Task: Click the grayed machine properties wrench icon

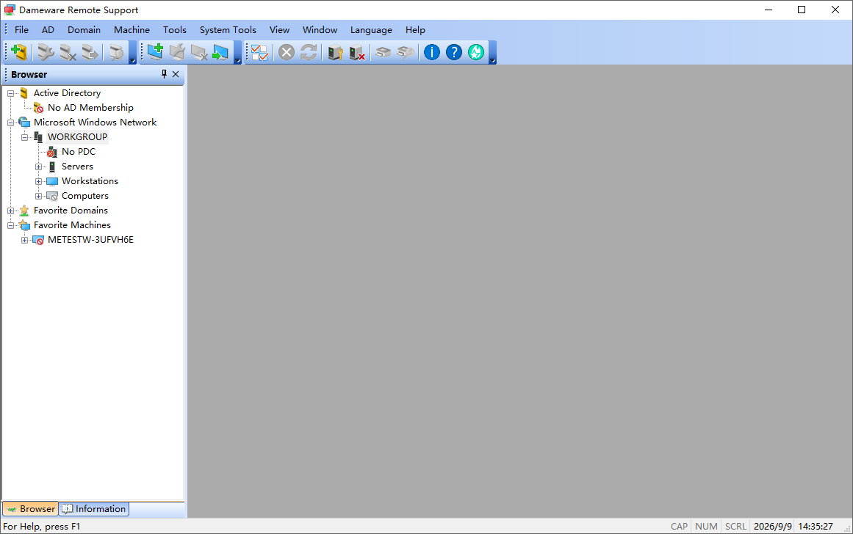Action: point(177,52)
